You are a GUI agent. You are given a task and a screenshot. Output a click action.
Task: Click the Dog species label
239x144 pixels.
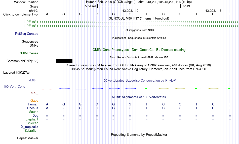(35, 116)
